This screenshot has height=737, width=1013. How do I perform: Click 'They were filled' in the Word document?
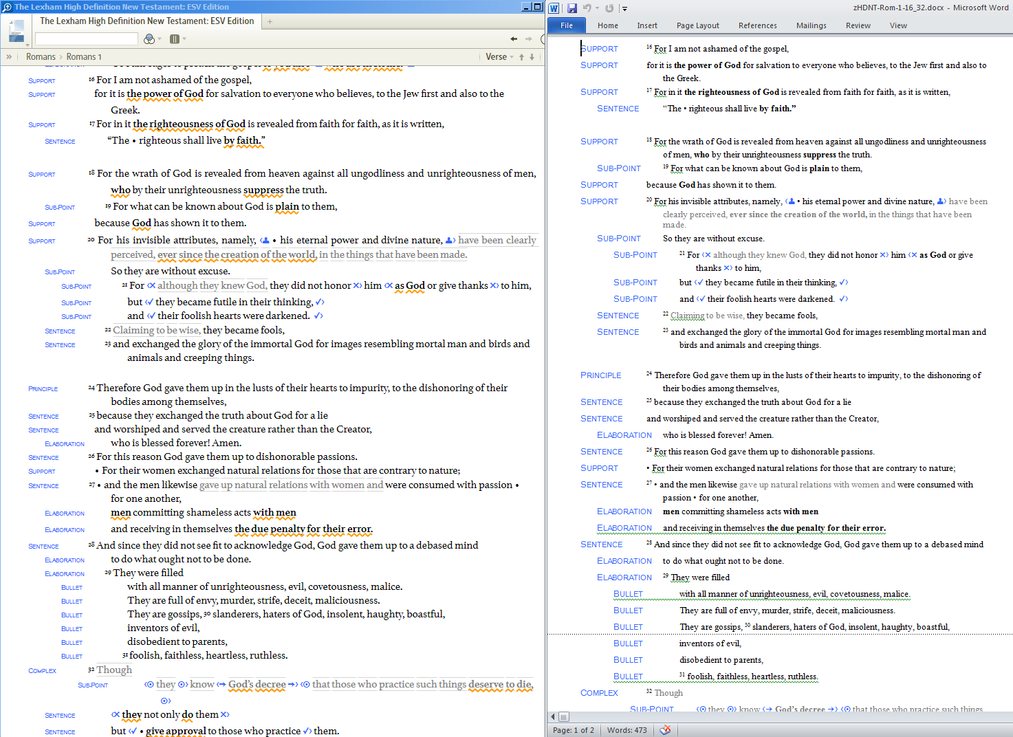(700, 577)
